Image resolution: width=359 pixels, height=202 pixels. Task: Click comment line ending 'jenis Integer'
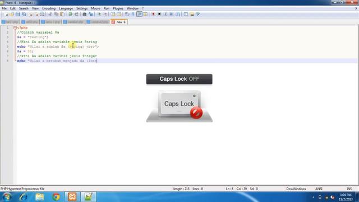[57, 56]
